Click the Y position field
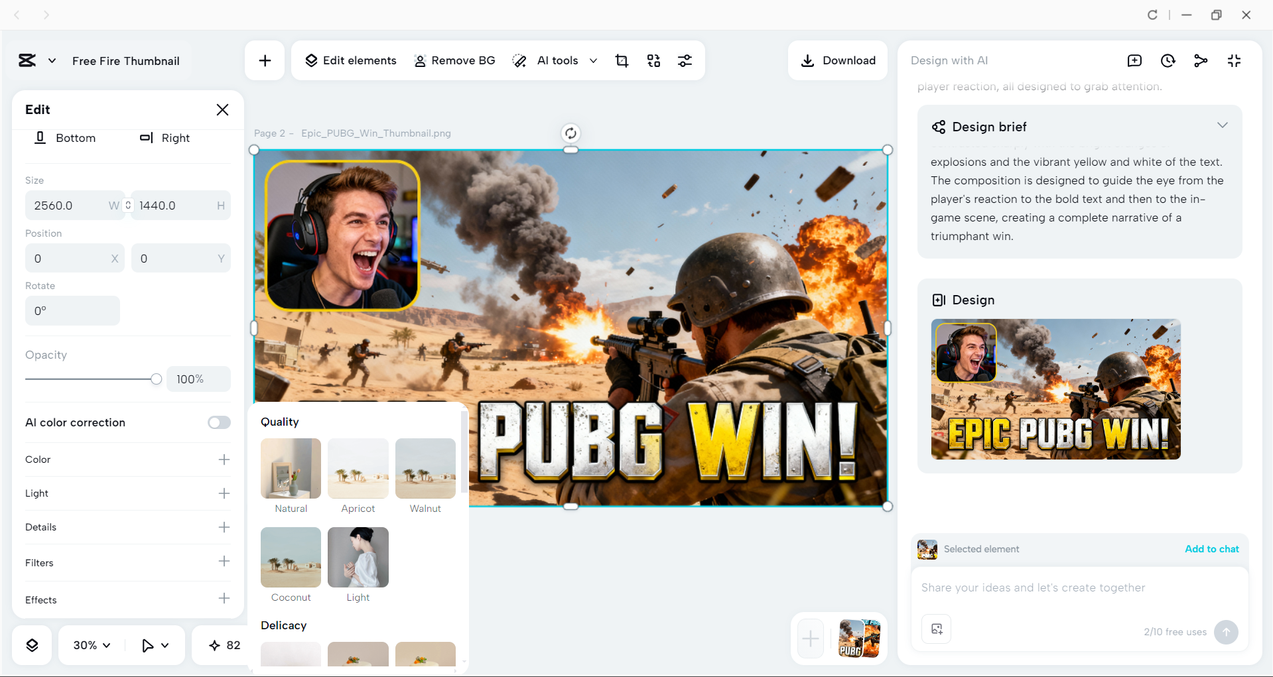 (180, 259)
